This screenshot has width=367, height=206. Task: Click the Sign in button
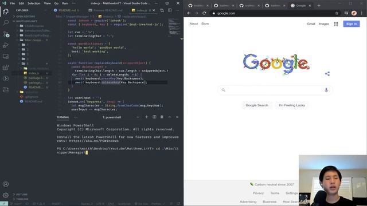click(x=352, y=24)
